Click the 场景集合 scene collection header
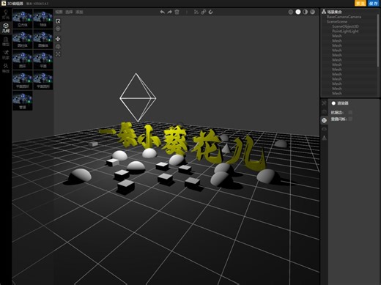Image resolution: width=381 pixels, height=285 pixels. [x=334, y=12]
